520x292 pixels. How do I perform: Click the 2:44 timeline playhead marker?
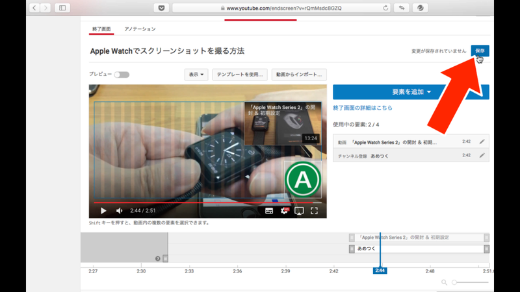click(x=380, y=271)
